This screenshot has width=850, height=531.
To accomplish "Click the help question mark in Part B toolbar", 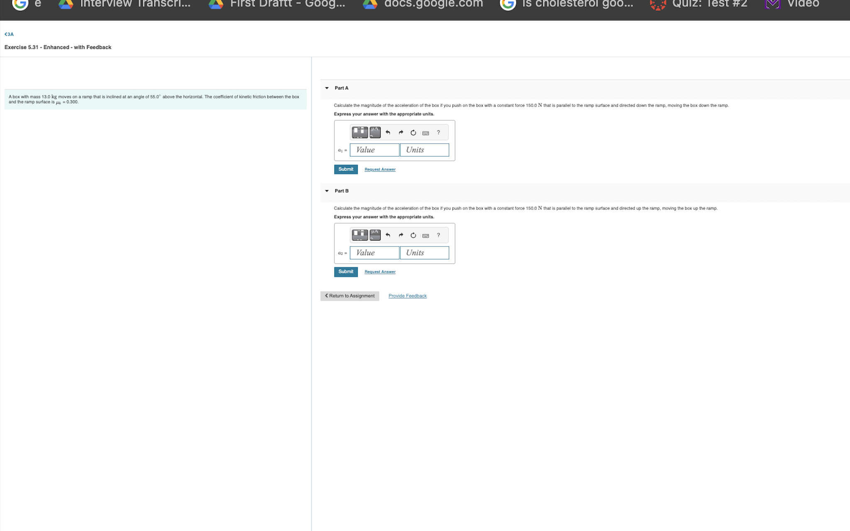I will coord(439,235).
